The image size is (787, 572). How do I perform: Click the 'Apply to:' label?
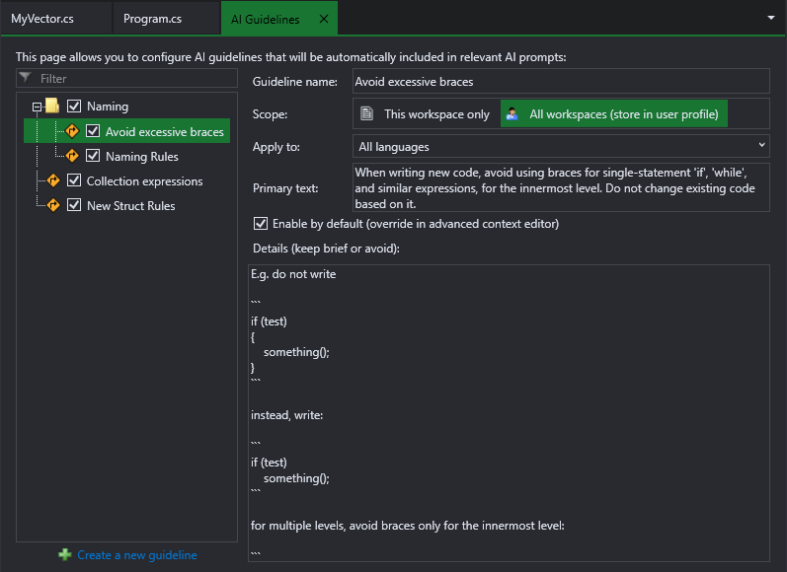click(x=276, y=147)
